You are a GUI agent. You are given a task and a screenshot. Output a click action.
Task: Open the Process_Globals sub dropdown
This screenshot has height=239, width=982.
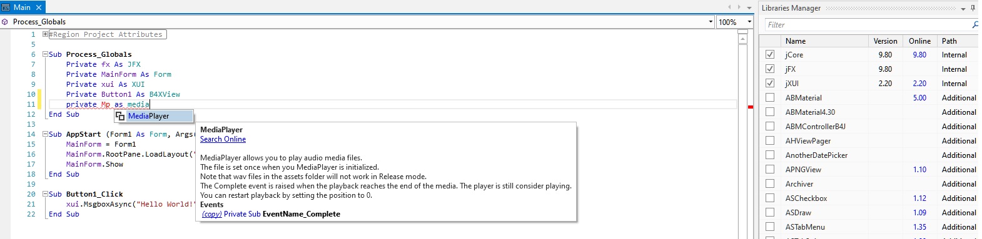(711, 22)
